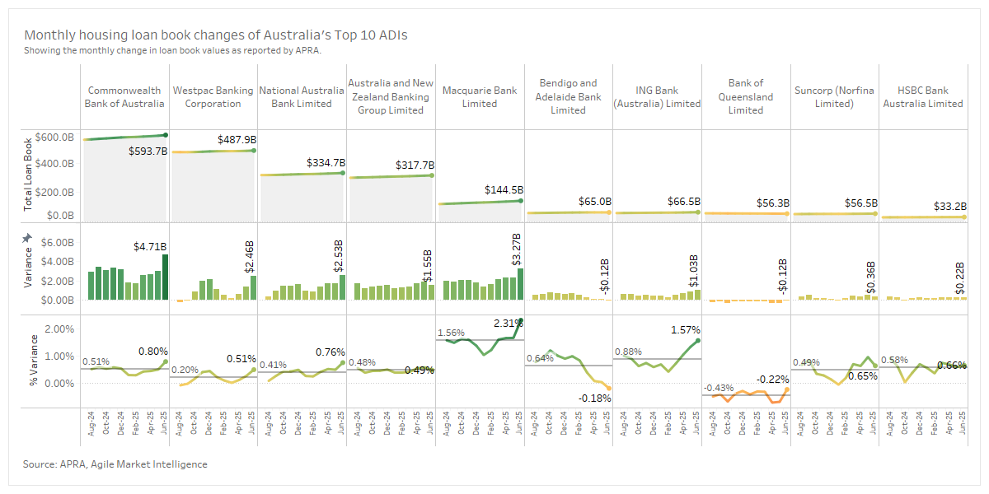Click the Bank of Queensland Limited header
The height and width of the screenshot is (494, 989).
[x=746, y=96]
